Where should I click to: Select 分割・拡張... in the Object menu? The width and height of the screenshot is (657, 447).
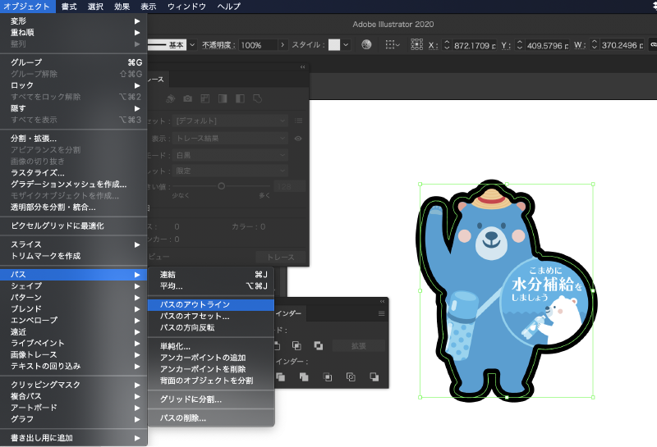click(x=74, y=139)
